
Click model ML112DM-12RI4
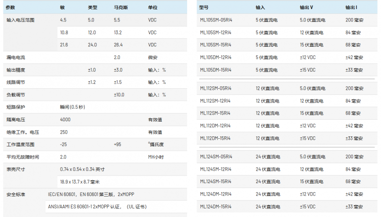(x=216, y=125)
